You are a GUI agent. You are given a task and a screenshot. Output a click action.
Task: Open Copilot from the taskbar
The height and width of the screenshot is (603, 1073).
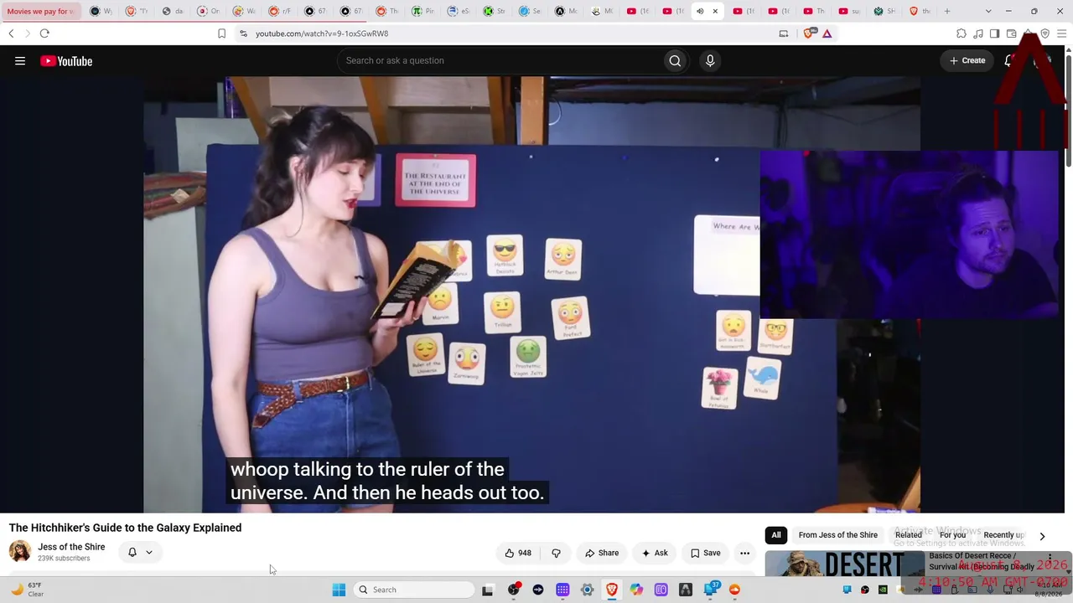pyautogui.click(x=637, y=590)
